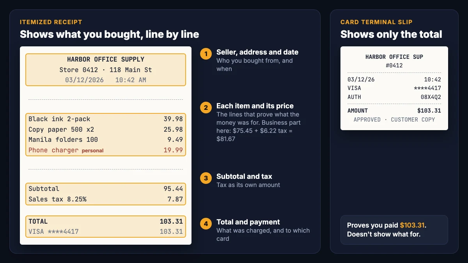
Task: Click the Each item and its price heading
Action: (x=255, y=106)
